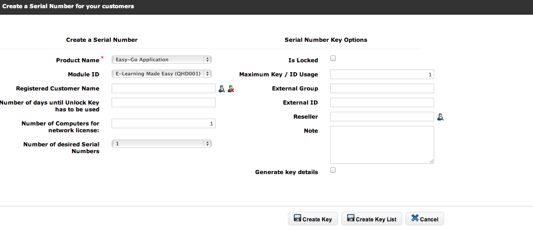Click inside the Note text area
Viewport: 533px width, 230px height.
pos(382,145)
